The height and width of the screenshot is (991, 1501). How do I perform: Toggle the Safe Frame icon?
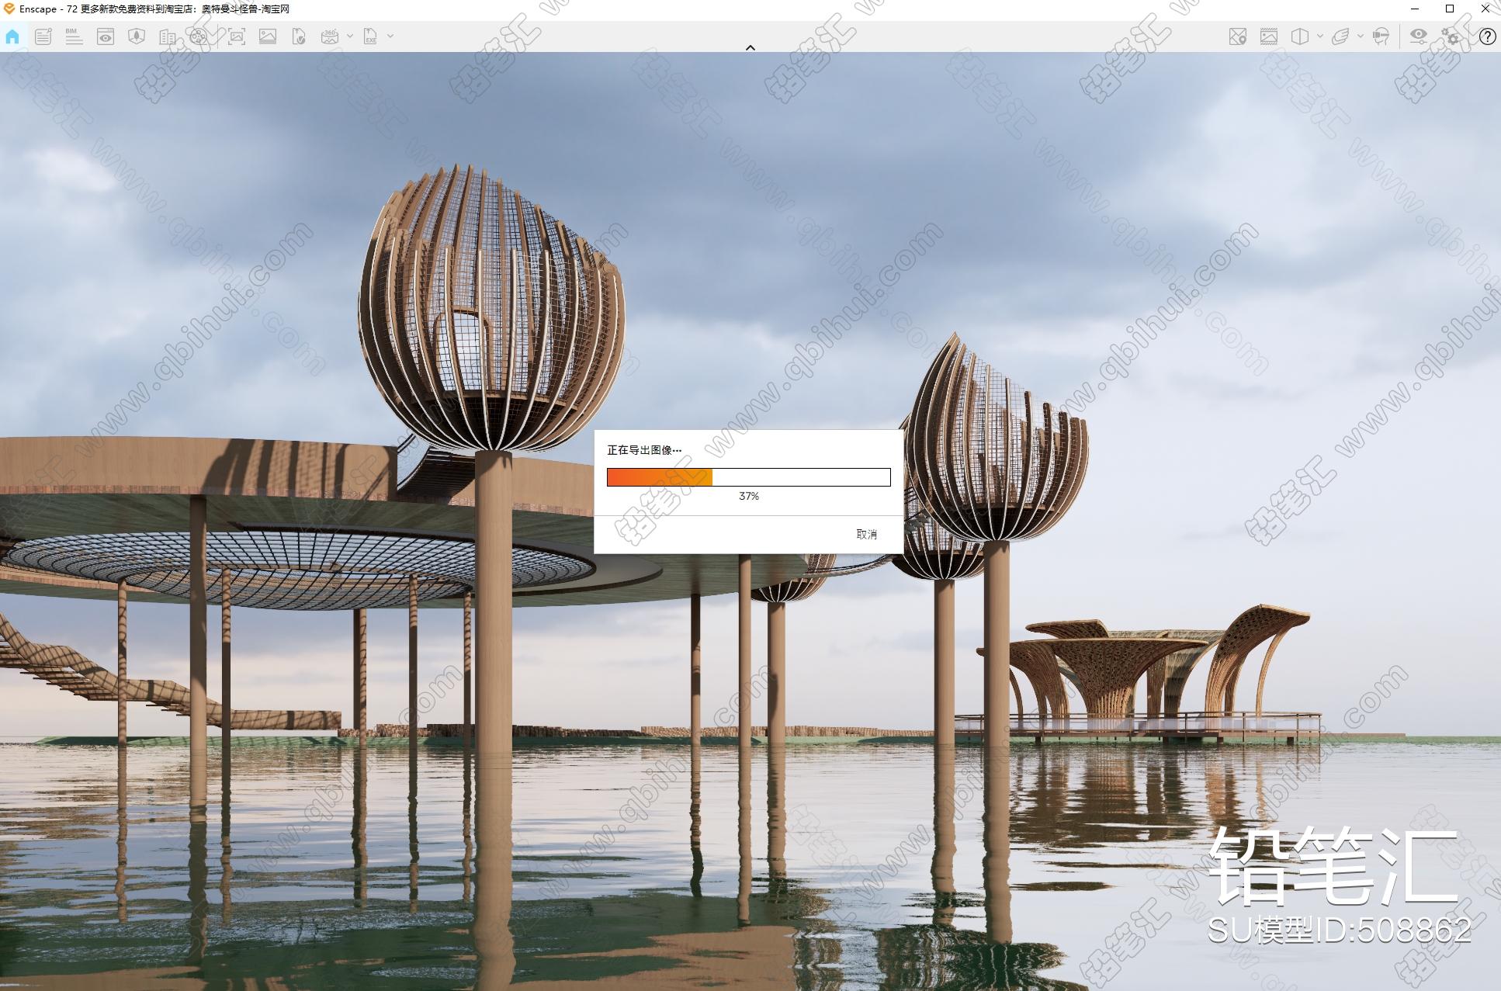coord(1269,36)
